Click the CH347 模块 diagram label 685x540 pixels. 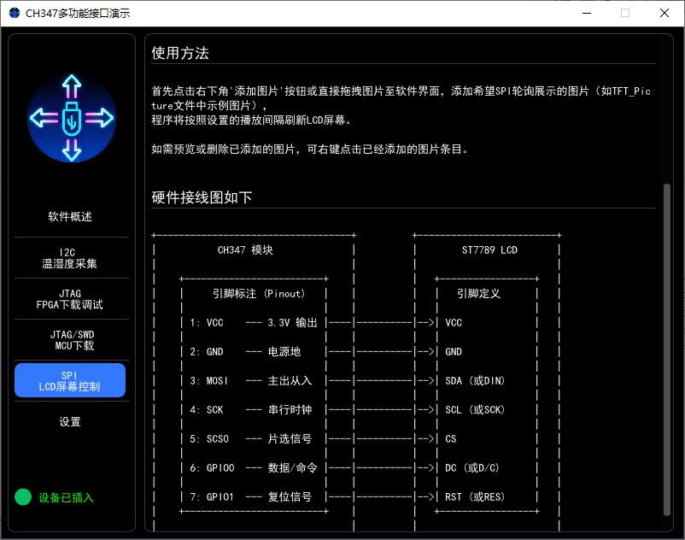[x=245, y=249]
